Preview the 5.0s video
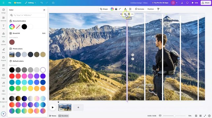Viewport: 212px width, 118px height. (195, 3)
